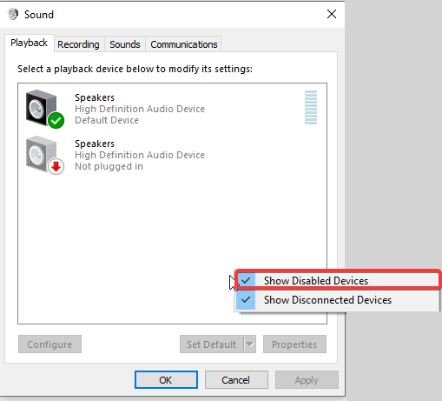Screen dimensions: 442x401
Task: Click the Set Default button
Action: pos(212,344)
